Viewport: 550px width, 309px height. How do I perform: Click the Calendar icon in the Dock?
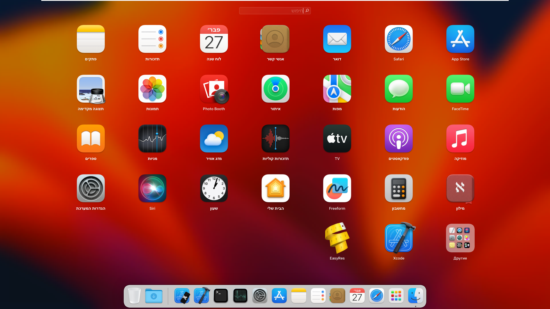pyautogui.click(x=357, y=296)
